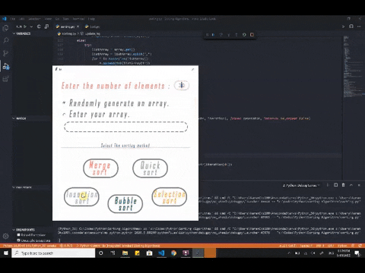The image size is (365, 273).
Task: Open the notifications bell in status bar
Action: point(360,246)
